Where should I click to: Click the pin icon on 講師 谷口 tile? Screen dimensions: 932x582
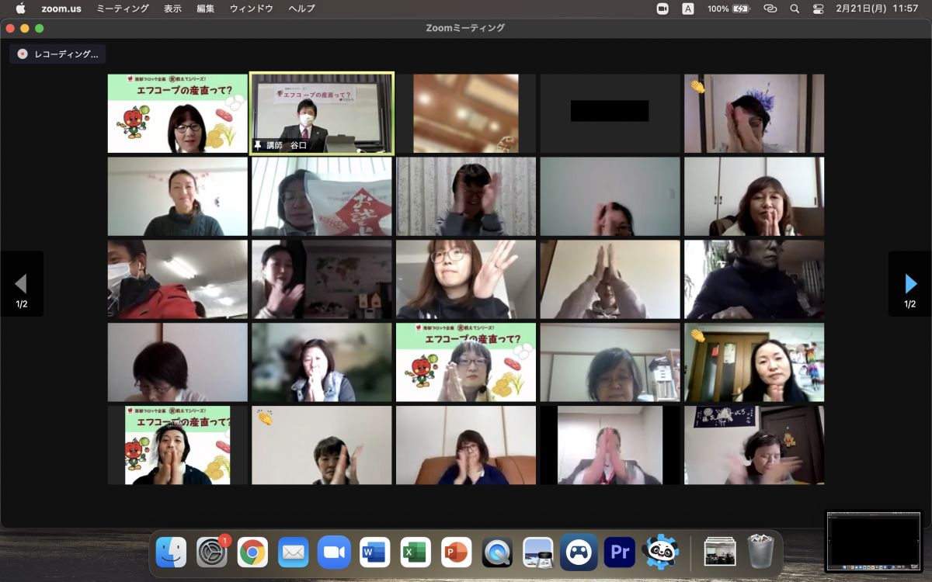coord(258,145)
